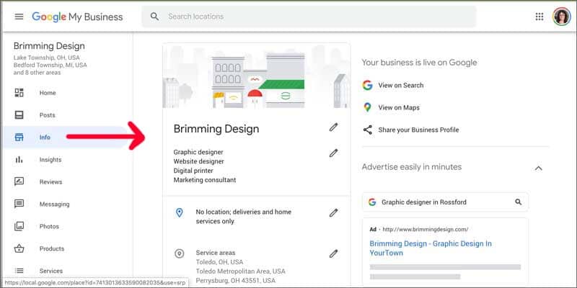Image resolution: width=577 pixels, height=288 pixels.
Task: Click the Brimming Design sidebar title
Action: (x=49, y=46)
